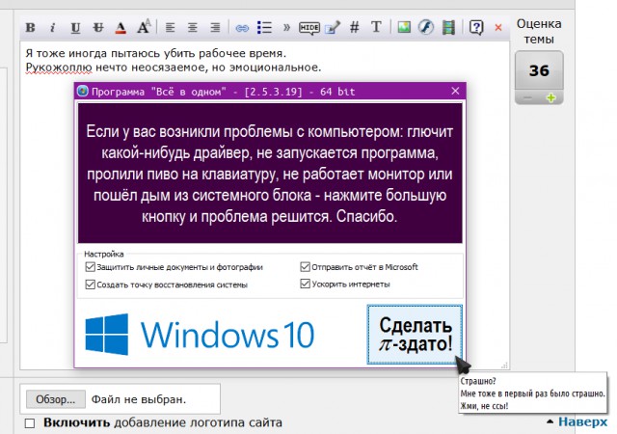Viewport: 617px width, 434px height.
Task: Apply underline formatting button
Action: click(75, 28)
